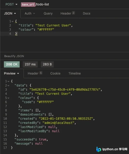Click the "items" key in response
Image resolution: width=129 pixels, height=154 pixels.
pyautogui.click(x=25, y=110)
